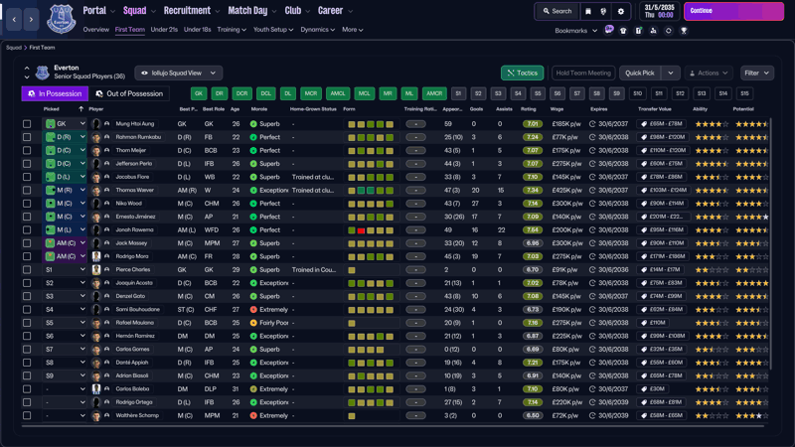Screen dimensions: 795x447
Task: Open the chat bubble shortcut icon
Action: (609, 30)
